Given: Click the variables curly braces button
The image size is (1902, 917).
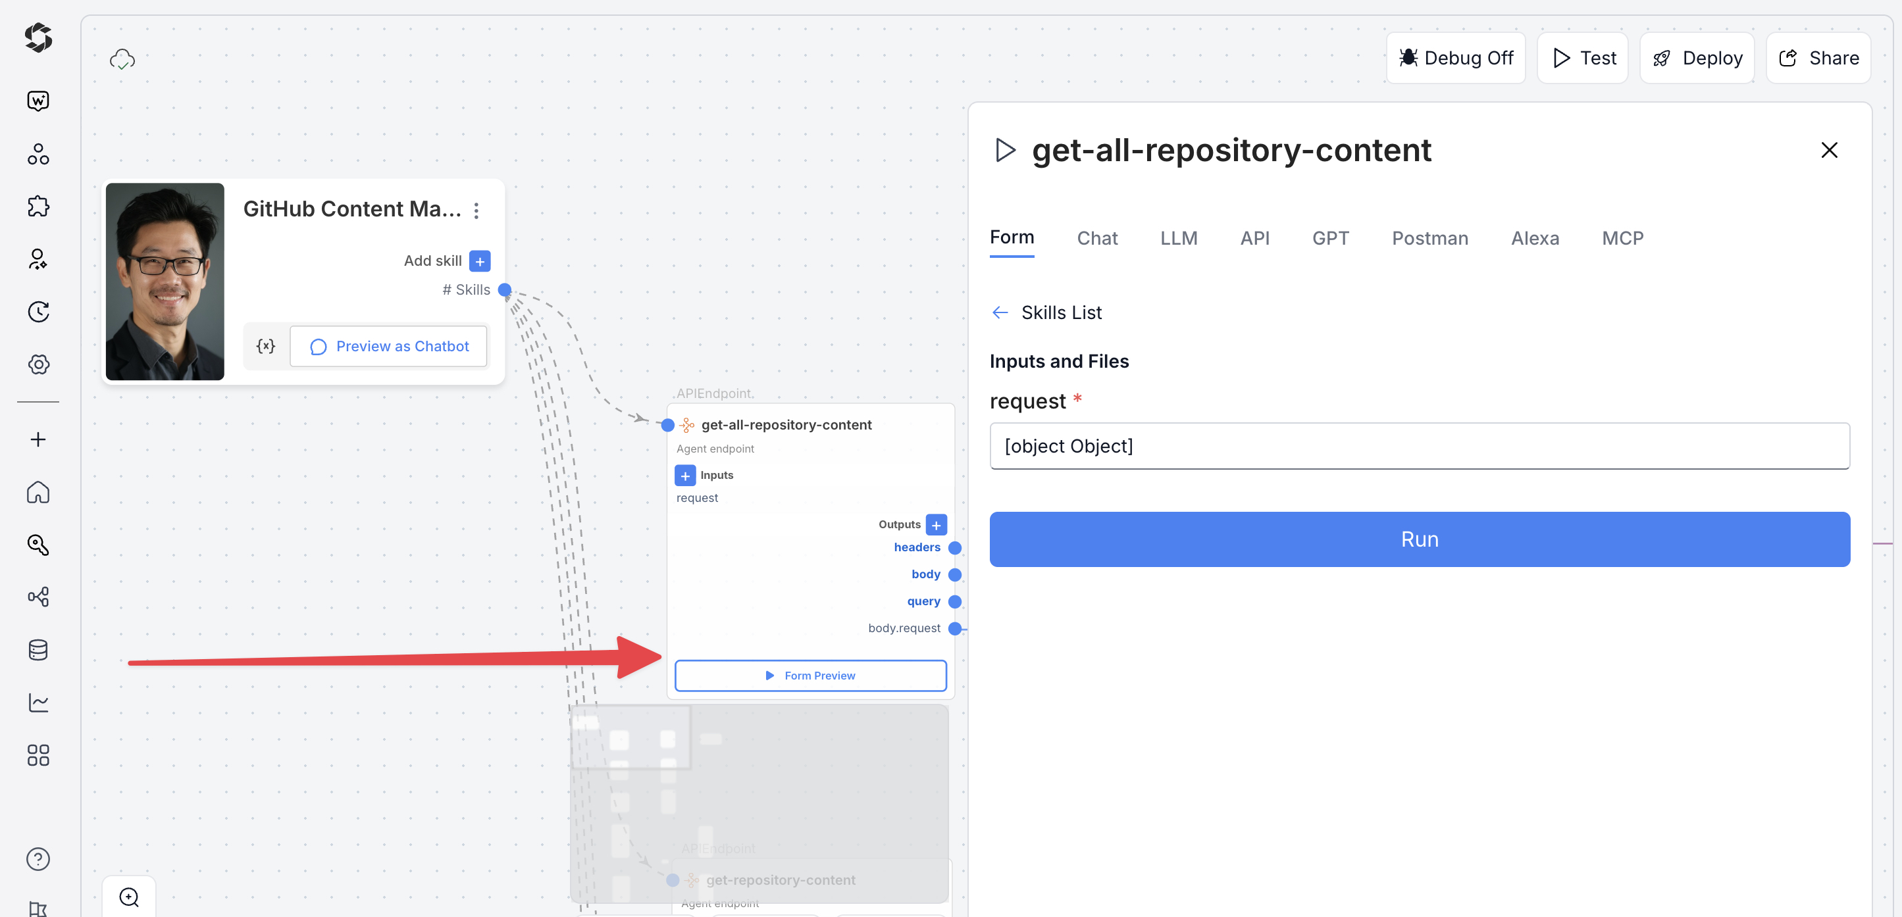Looking at the screenshot, I should coord(266,346).
